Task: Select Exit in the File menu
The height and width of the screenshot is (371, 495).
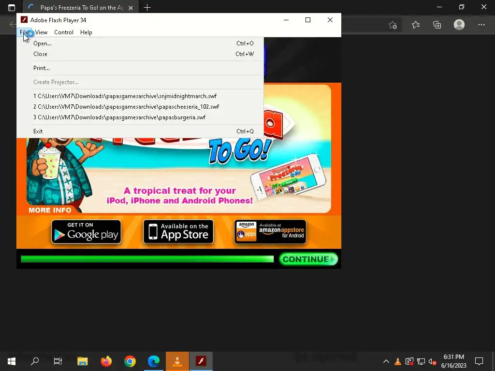Action: 140,131
